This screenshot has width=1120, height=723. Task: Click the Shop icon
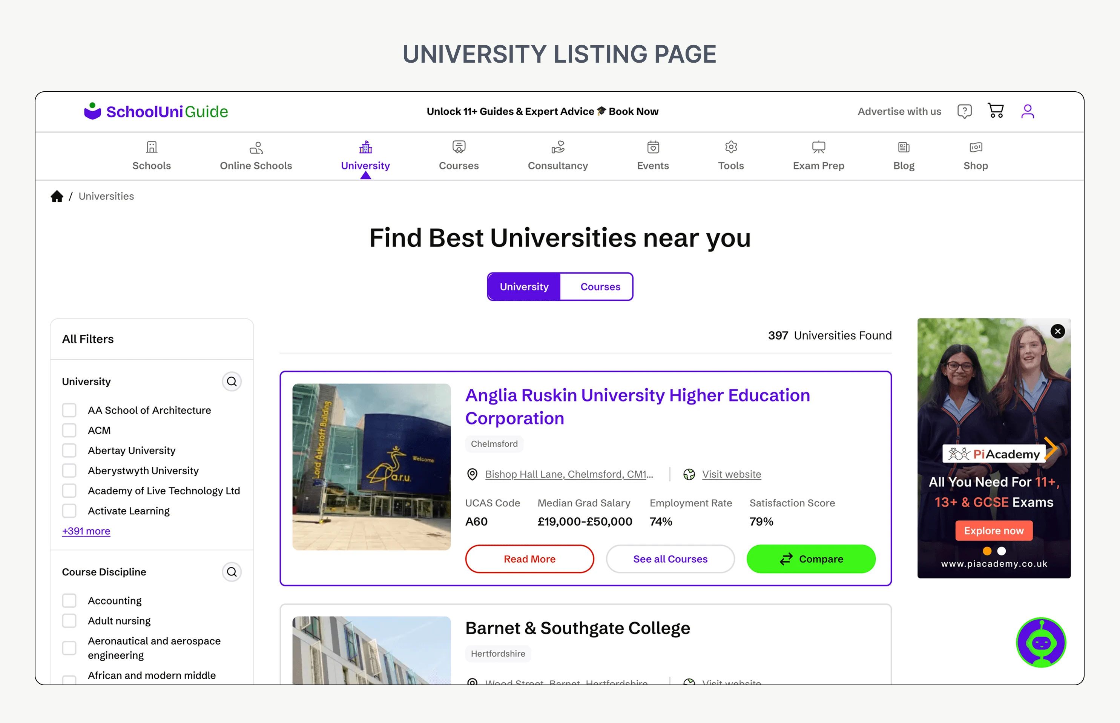976,148
